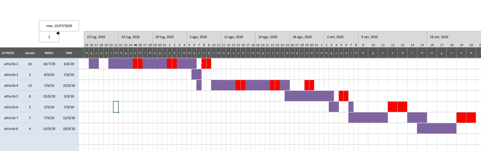
Task: Select attività 2 end date 6/8/20
Action: tap(69, 64)
